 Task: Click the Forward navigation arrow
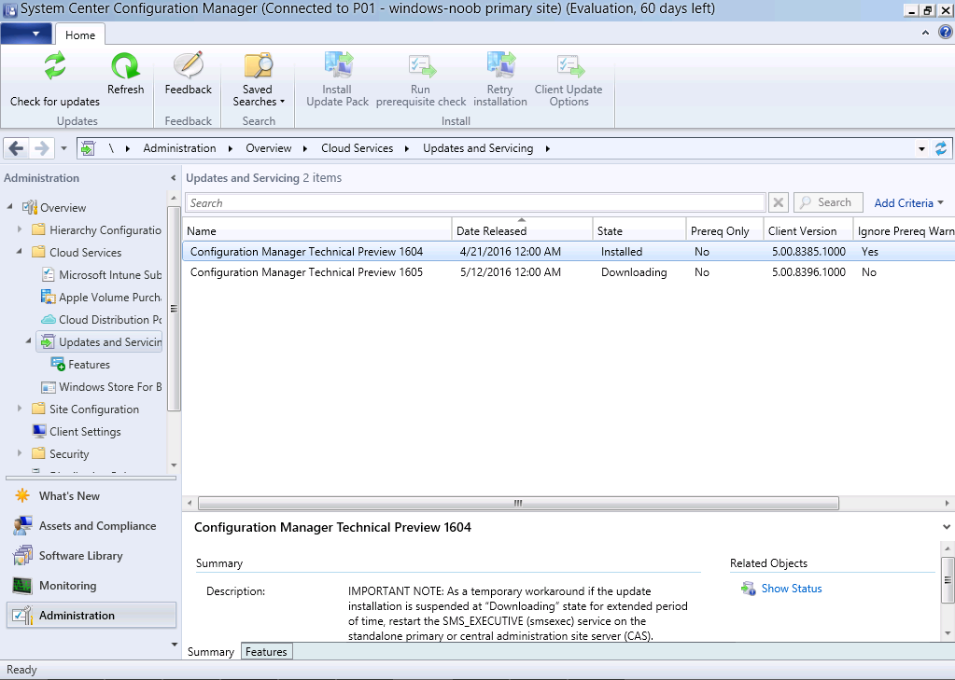[x=41, y=148]
